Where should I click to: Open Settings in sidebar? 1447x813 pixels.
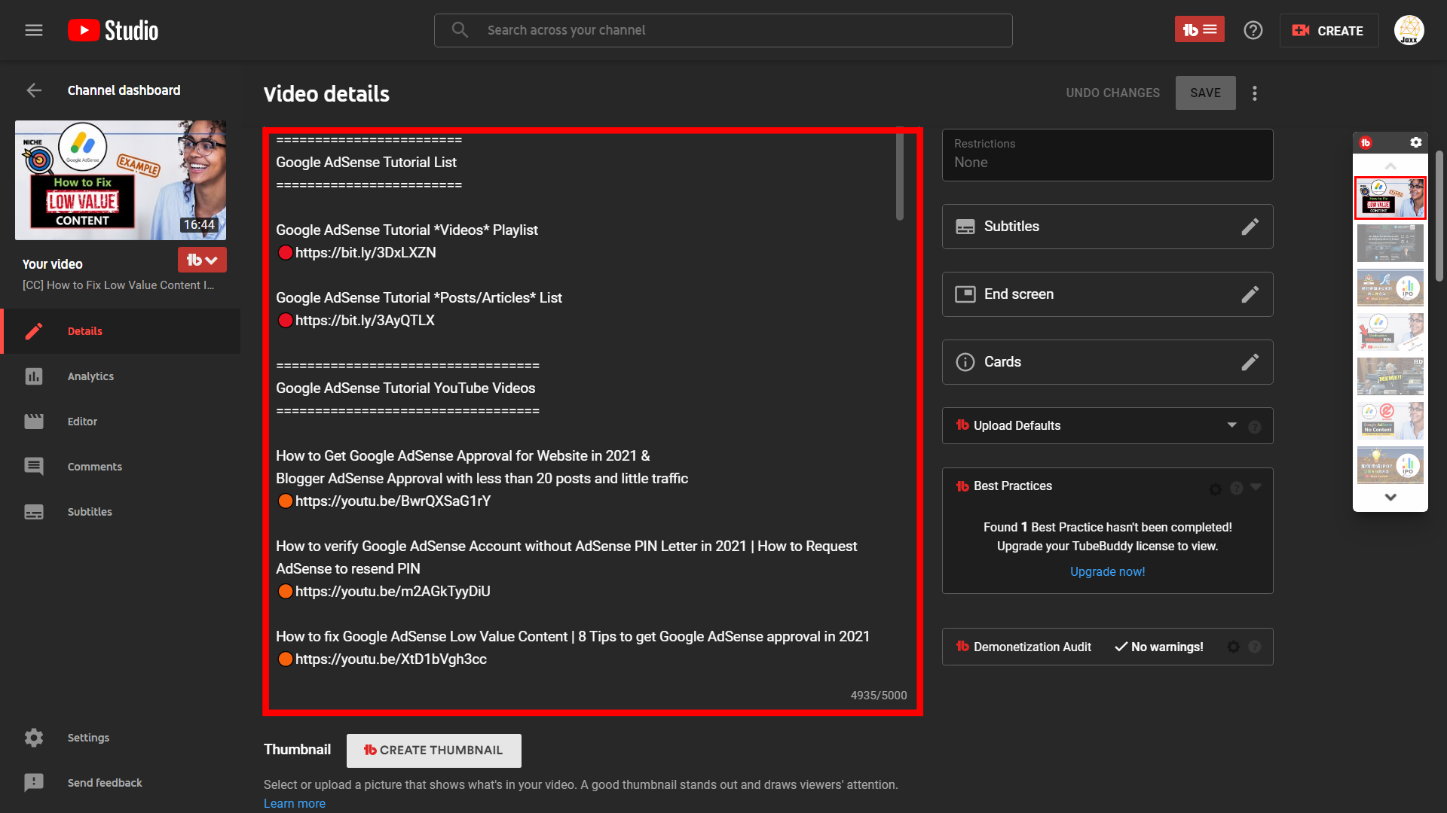[121, 738]
